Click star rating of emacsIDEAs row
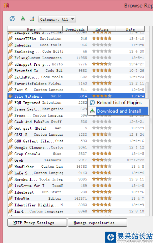 [102, 38]
